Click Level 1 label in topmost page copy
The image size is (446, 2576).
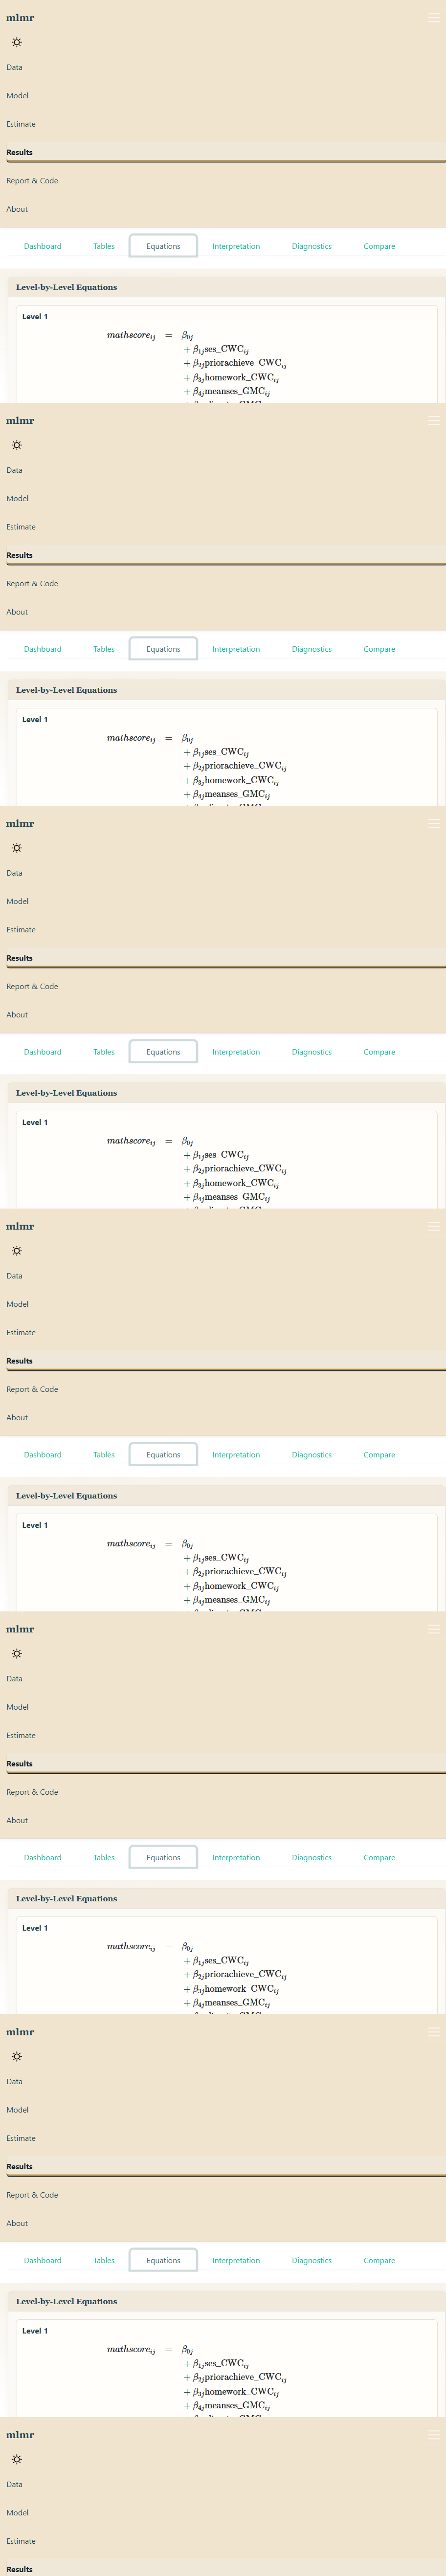pyautogui.click(x=35, y=317)
